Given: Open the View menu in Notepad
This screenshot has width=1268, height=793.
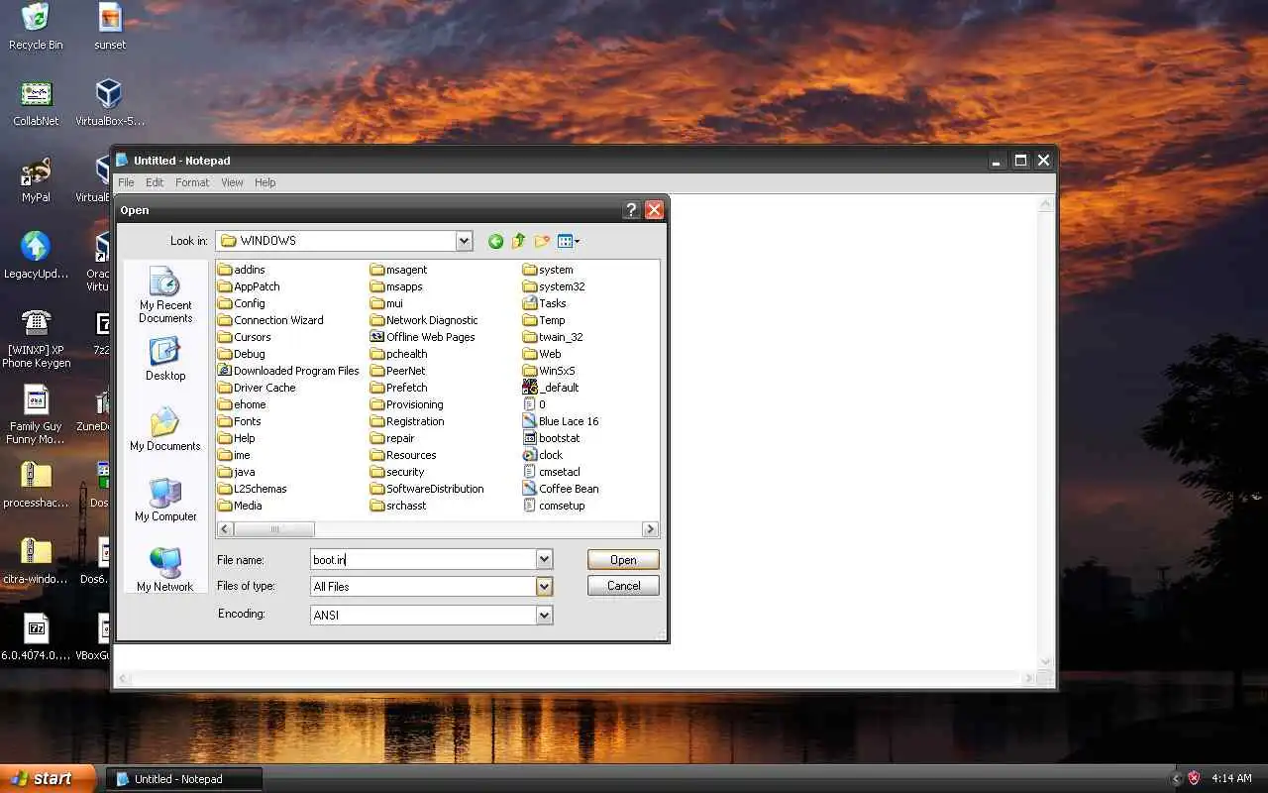Looking at the screenshot, I should click(232, 182).
